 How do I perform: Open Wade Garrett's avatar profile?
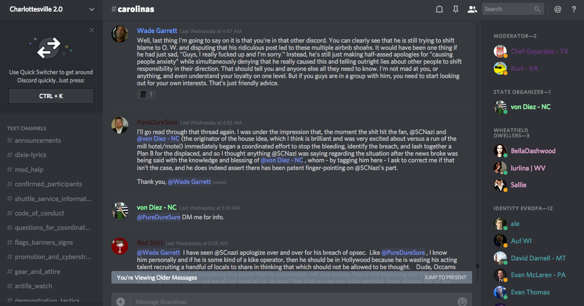point(120,34)
